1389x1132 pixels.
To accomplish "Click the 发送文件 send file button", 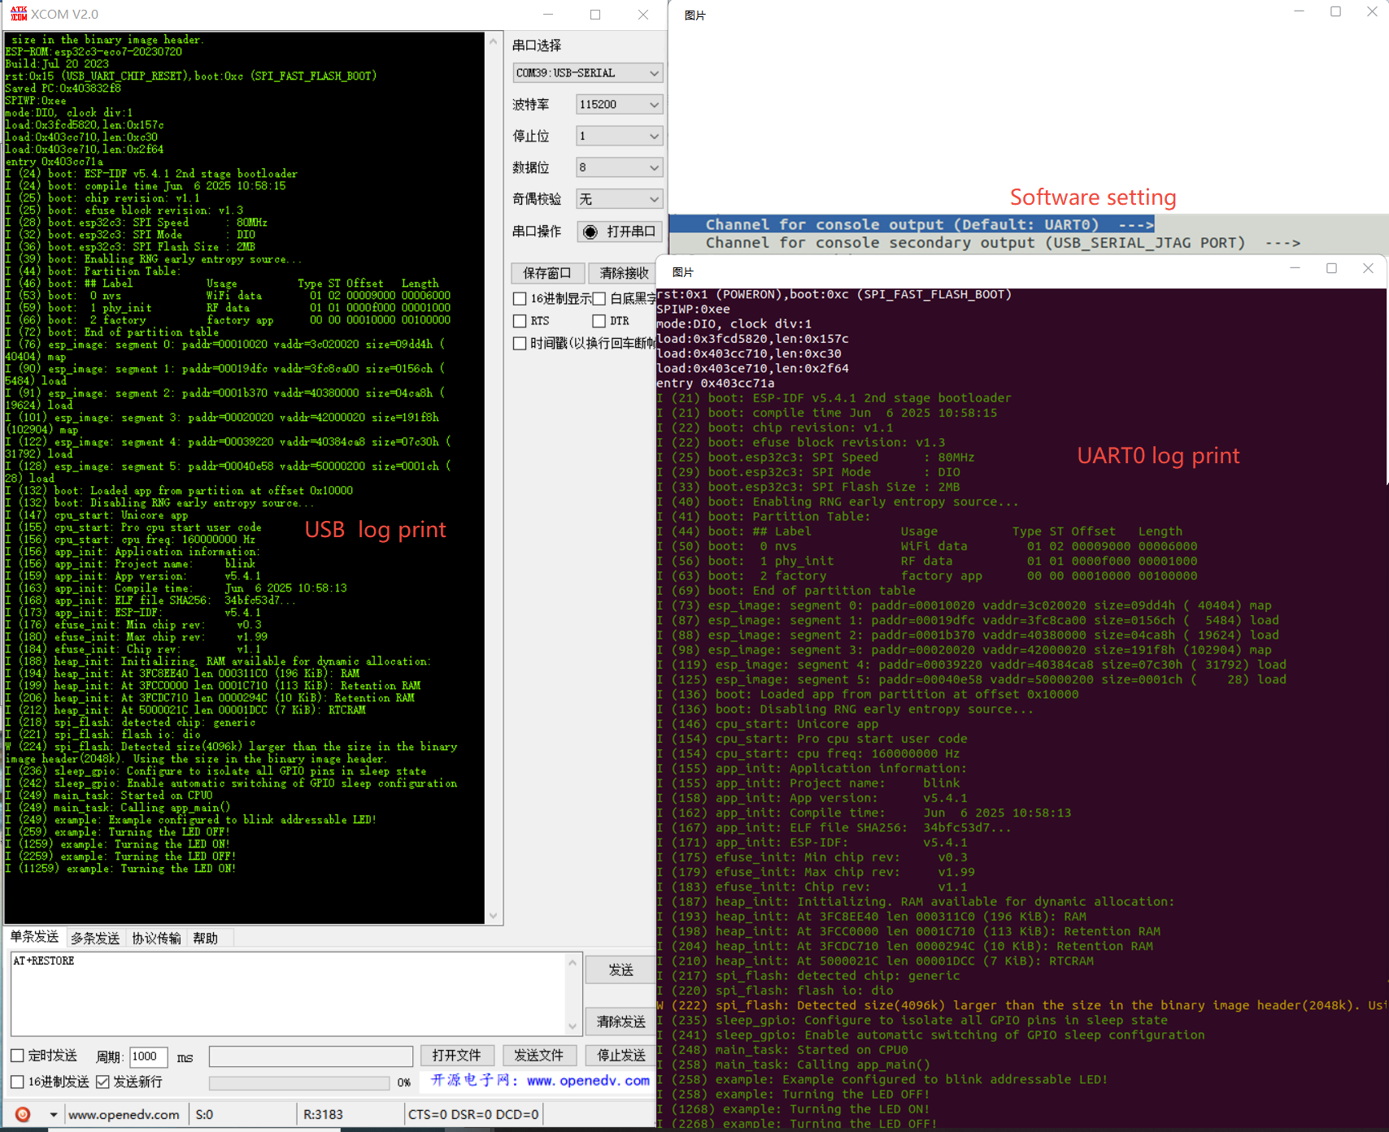I will [538, 1056].
